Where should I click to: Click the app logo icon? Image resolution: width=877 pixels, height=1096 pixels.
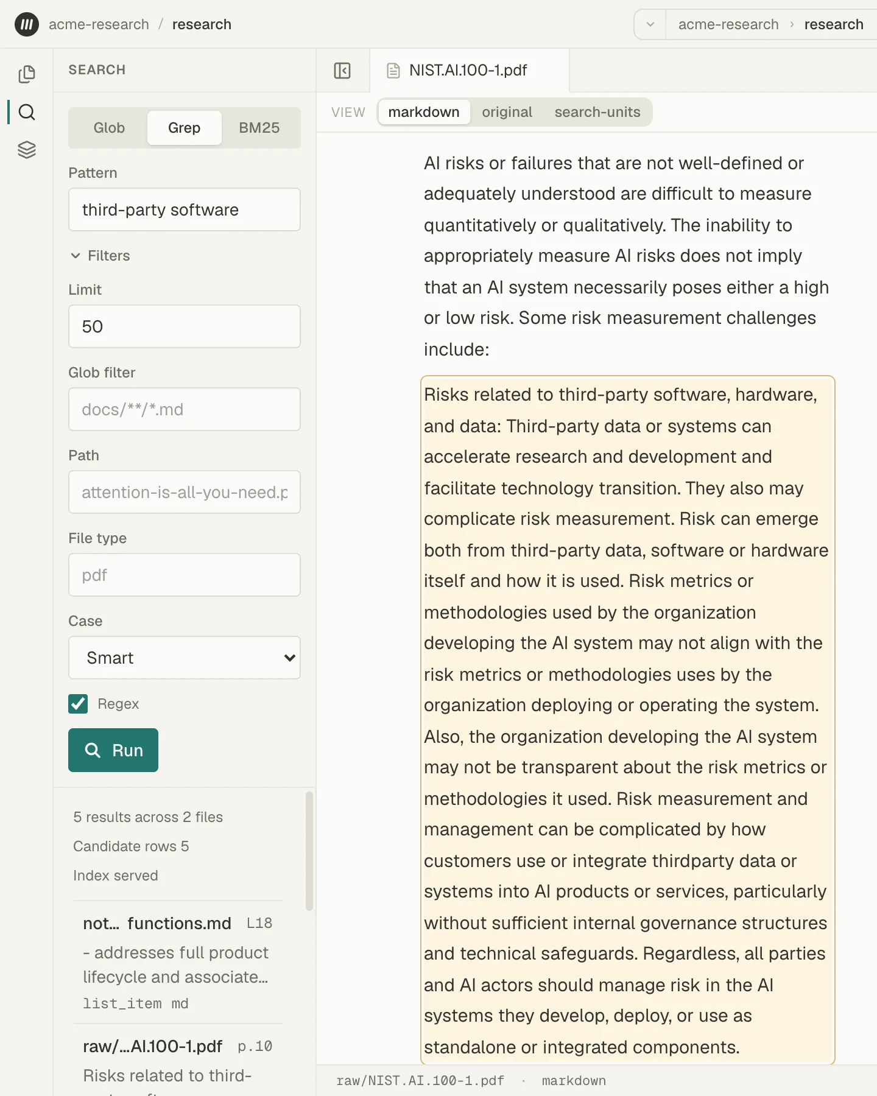click(27, 24)
